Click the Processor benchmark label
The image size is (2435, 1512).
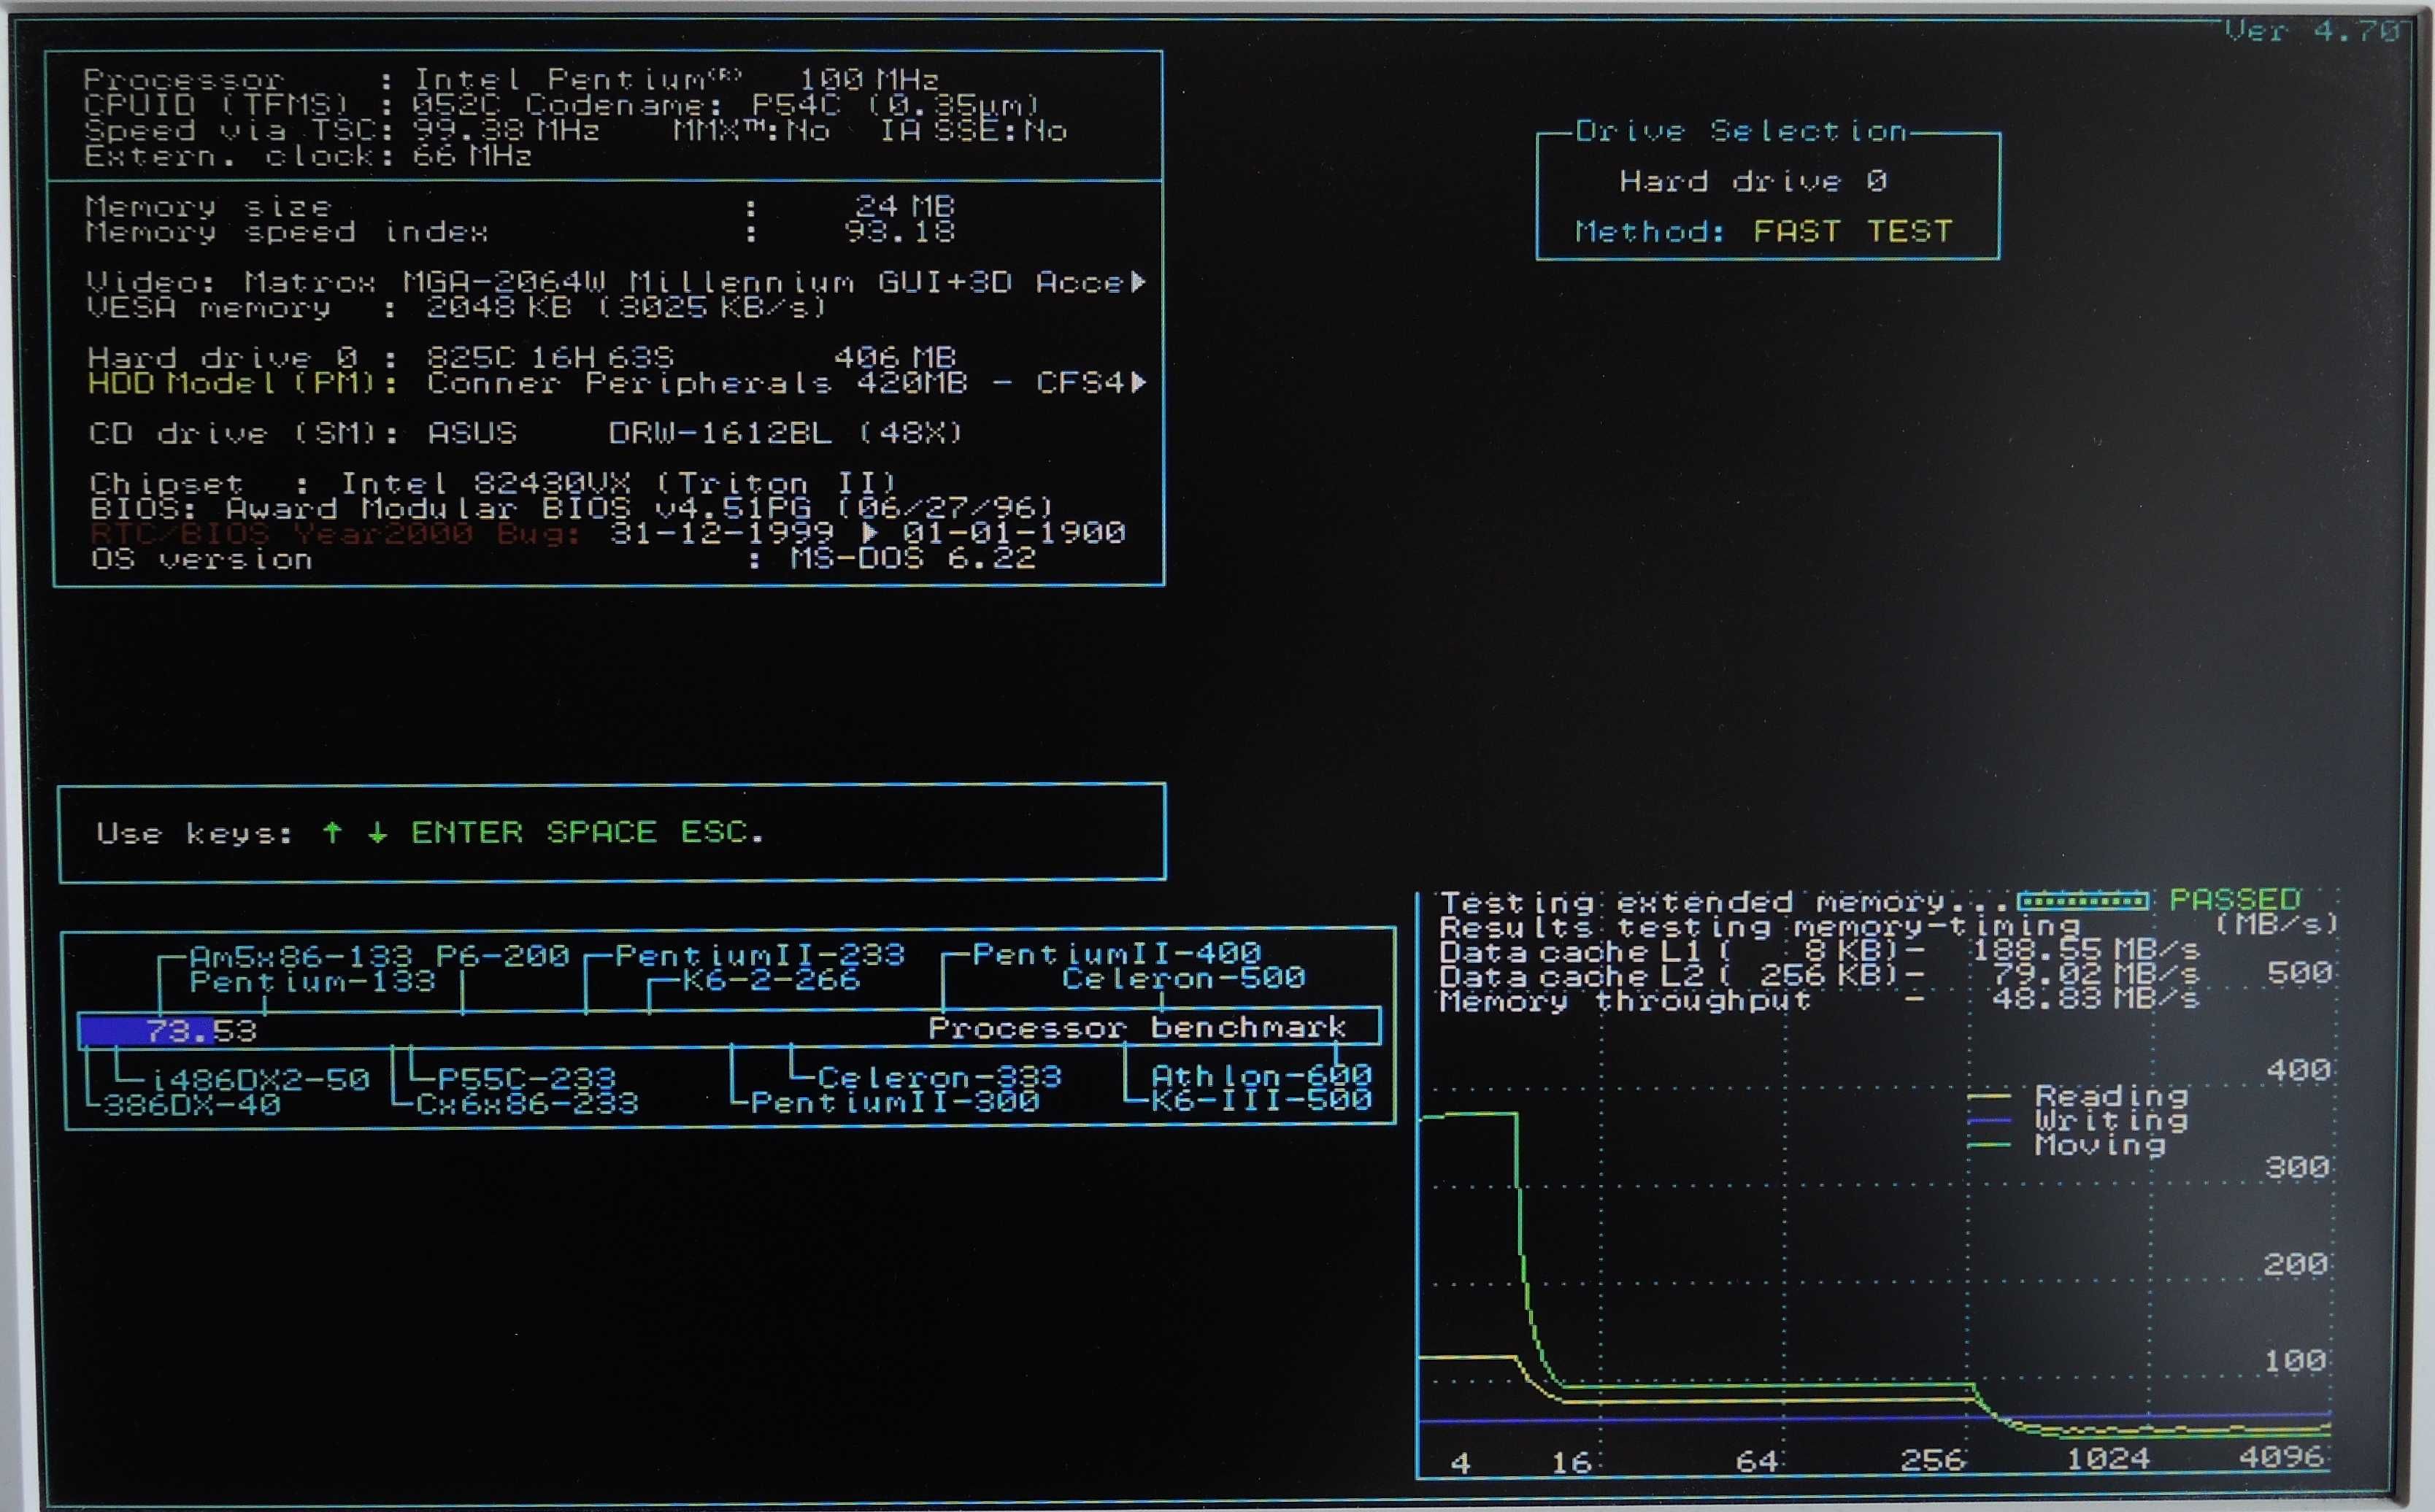tap(1137, 1028)
